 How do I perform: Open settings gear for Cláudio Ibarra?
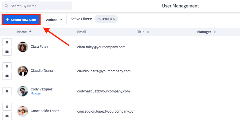[7, 66]
